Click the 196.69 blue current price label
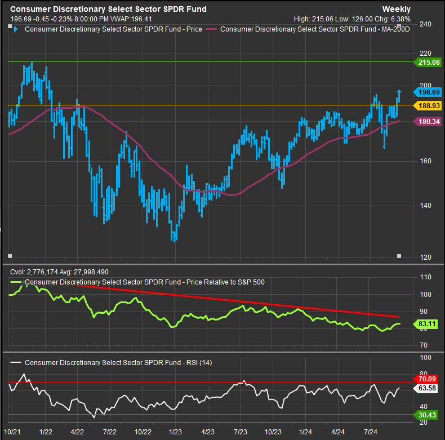 428,92
